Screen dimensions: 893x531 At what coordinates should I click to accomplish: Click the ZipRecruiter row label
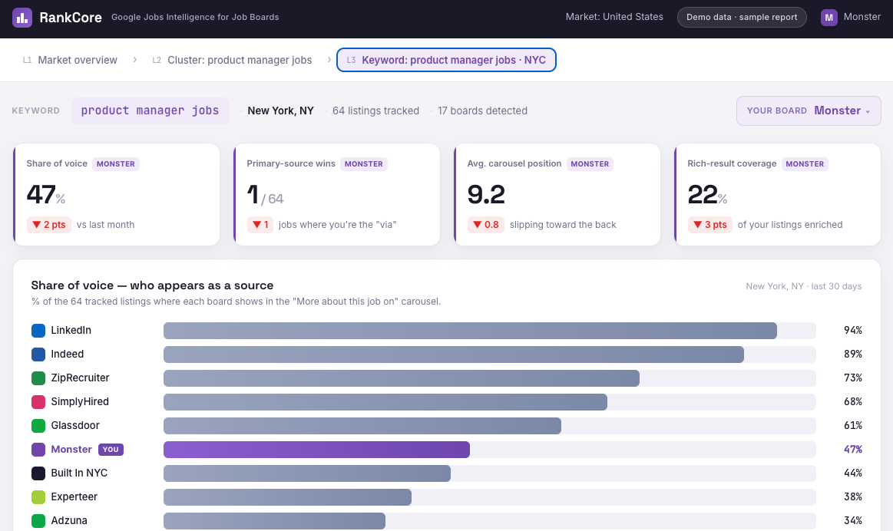80,378
